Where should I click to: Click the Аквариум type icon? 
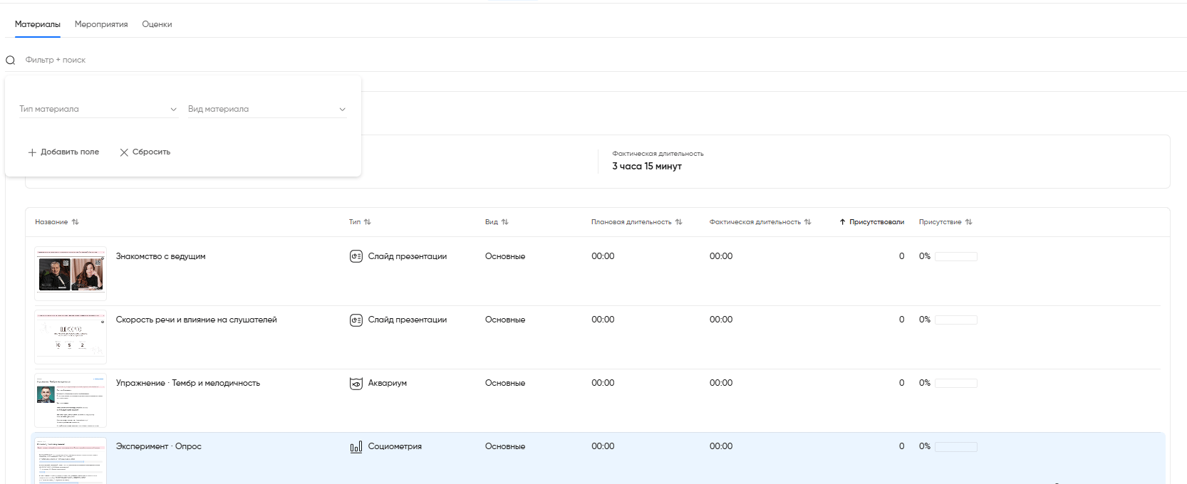[356, 384]
